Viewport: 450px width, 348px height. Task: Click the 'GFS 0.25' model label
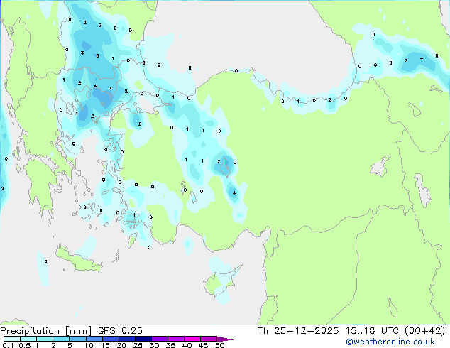point(120,331)
